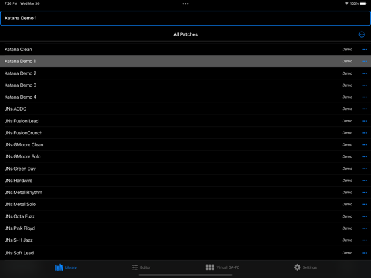The height and width of the screenshot is (278, 371).
Task: Open more options for JNs Metal Solo
Action: pyautogui.click(x=364, y=204)
